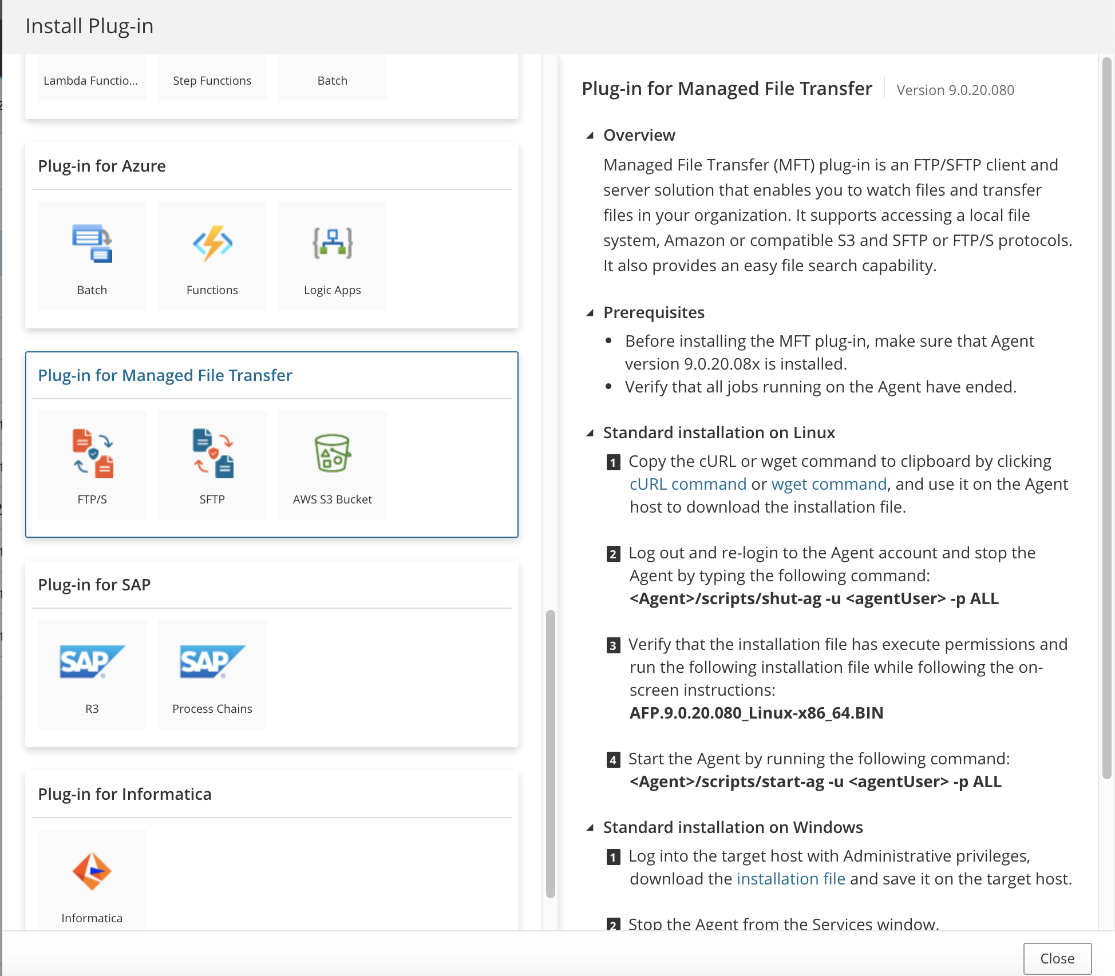Click the wget command link

point(829,483)
